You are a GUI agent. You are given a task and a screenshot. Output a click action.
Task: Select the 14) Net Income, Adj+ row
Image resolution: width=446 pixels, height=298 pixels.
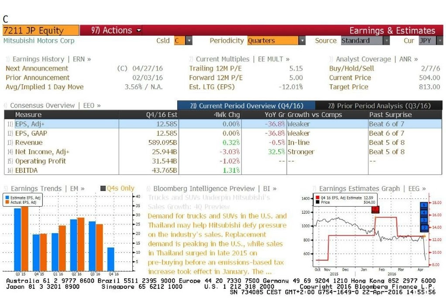coord(223,152)
